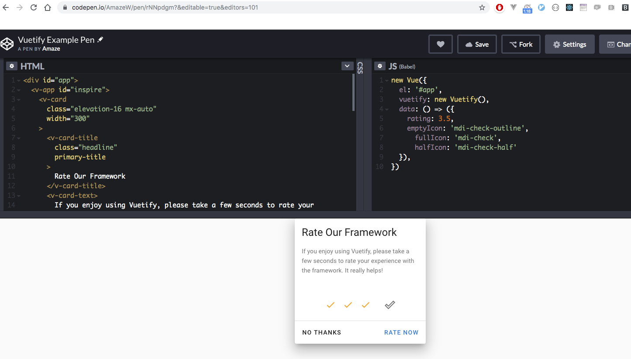Click the CodePen logo
Viewport: 631px width, 359px height.
[7, 44]
